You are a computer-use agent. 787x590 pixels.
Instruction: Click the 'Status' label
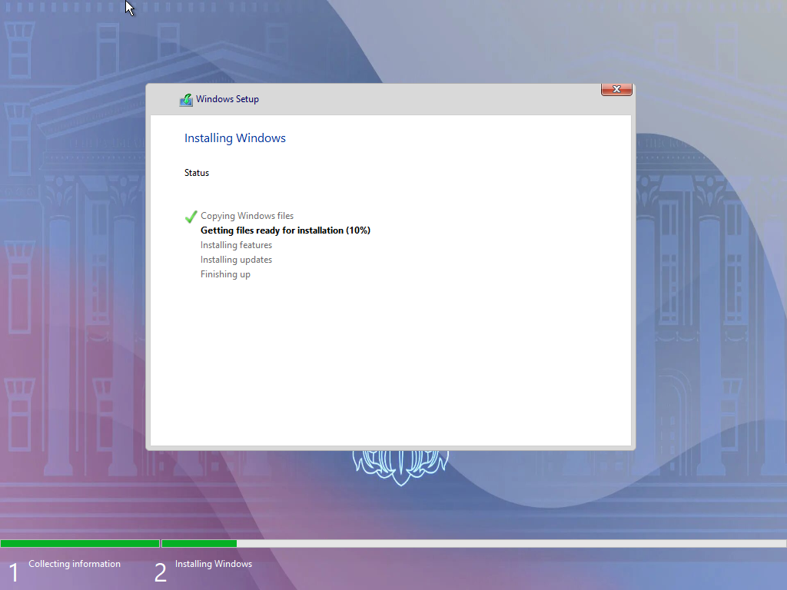(197, 173)
